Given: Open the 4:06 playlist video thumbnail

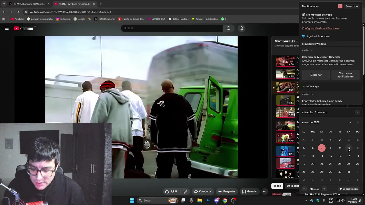Looking at the screenshot, I should 285,61.
